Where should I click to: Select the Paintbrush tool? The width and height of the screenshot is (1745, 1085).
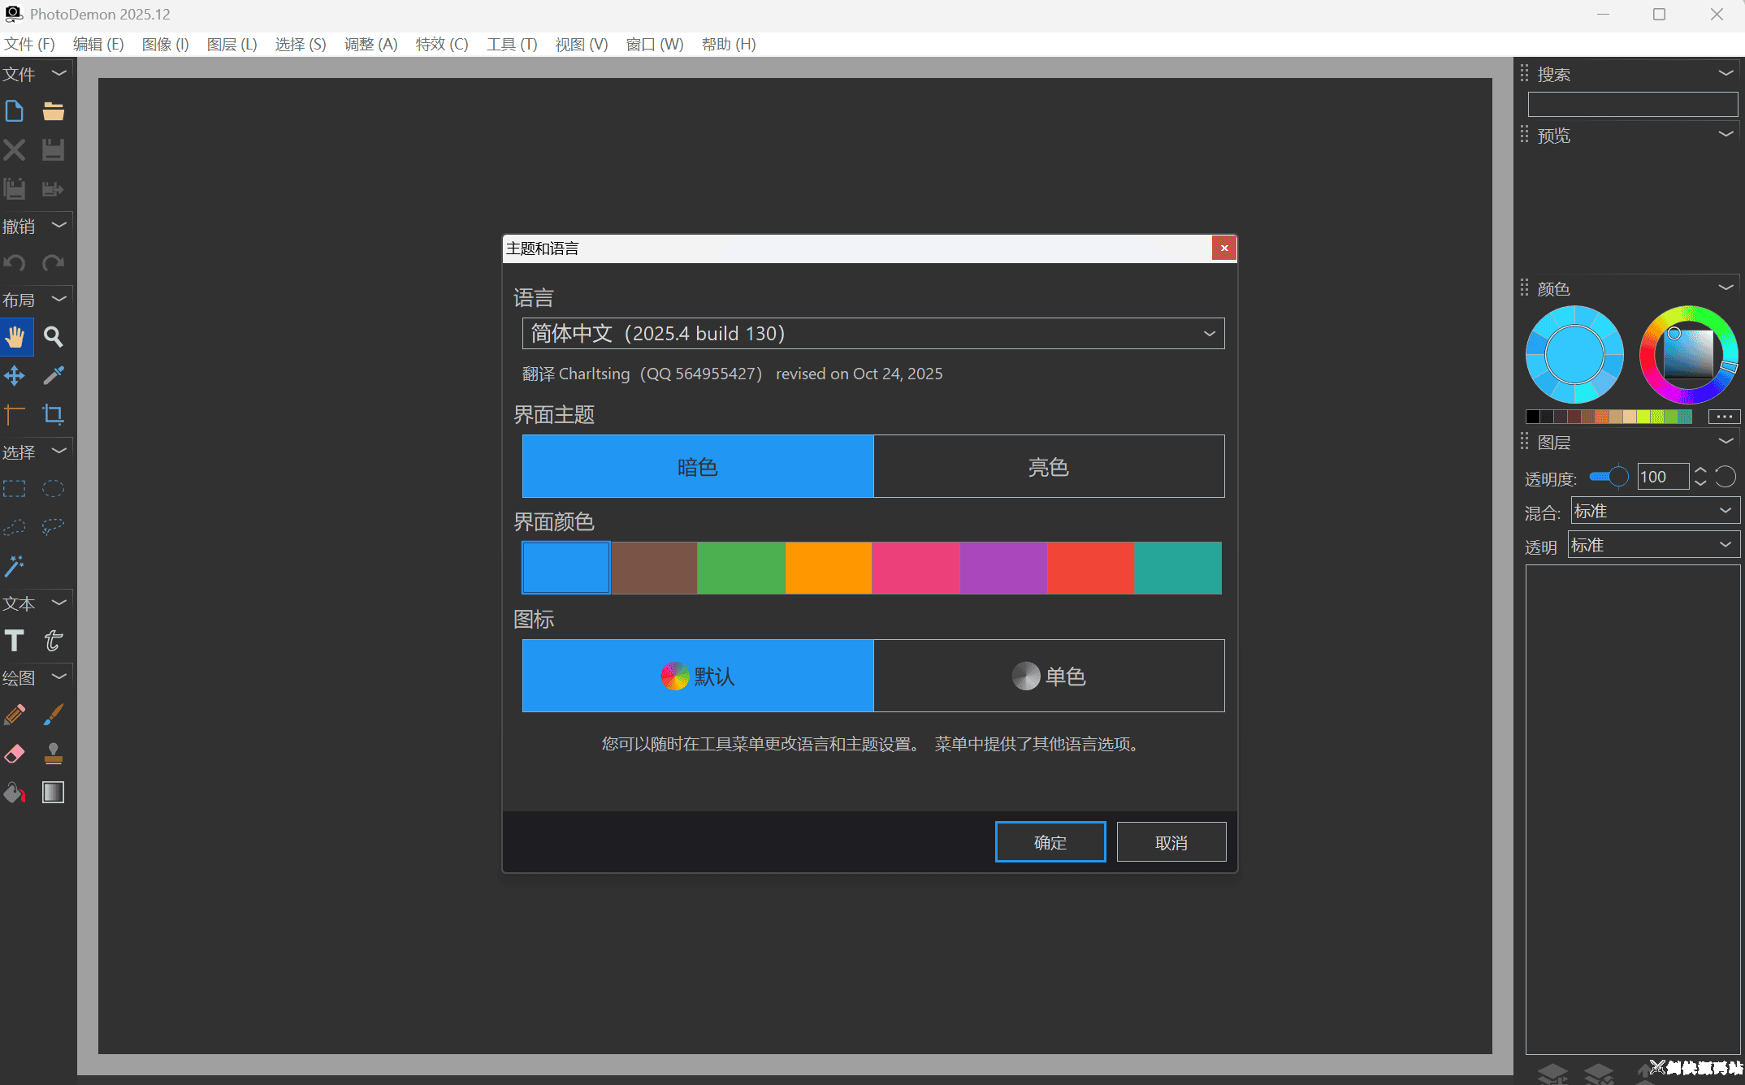coord(54,715)
